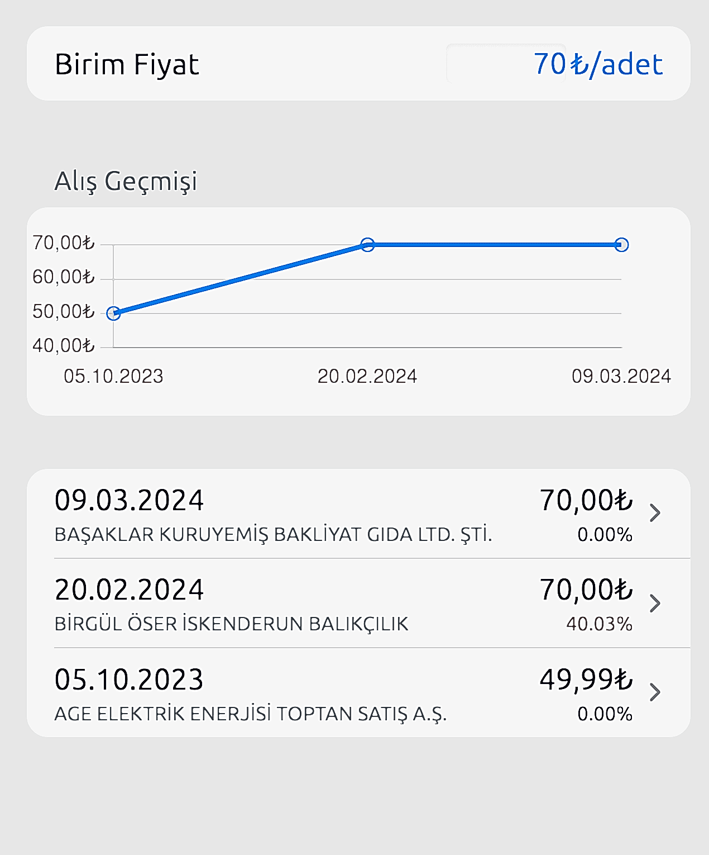Image resolution: width=709 pixels, height=855 pixels.
Task: Select the chart data point at 05.10.2023
Action: [x=113, y=313]
